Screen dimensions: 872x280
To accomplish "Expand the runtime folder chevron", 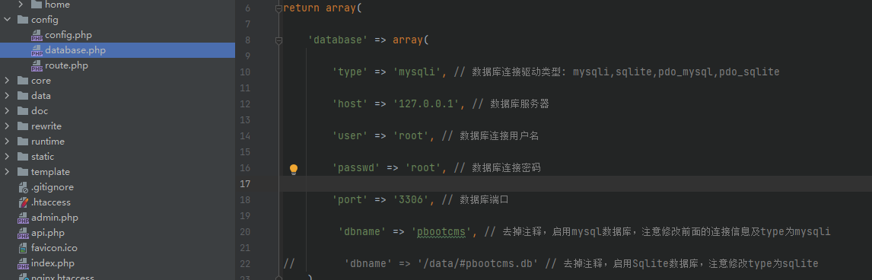I will pyautogui.click(x=8, y=142).
